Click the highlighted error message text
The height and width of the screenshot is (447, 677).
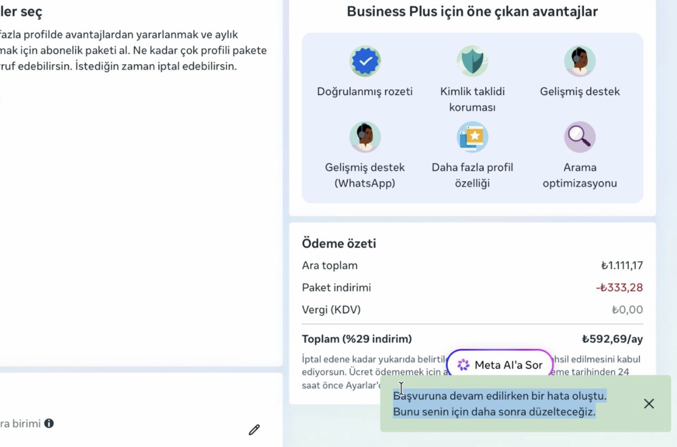pyautogui.click(x=500, y=404)
